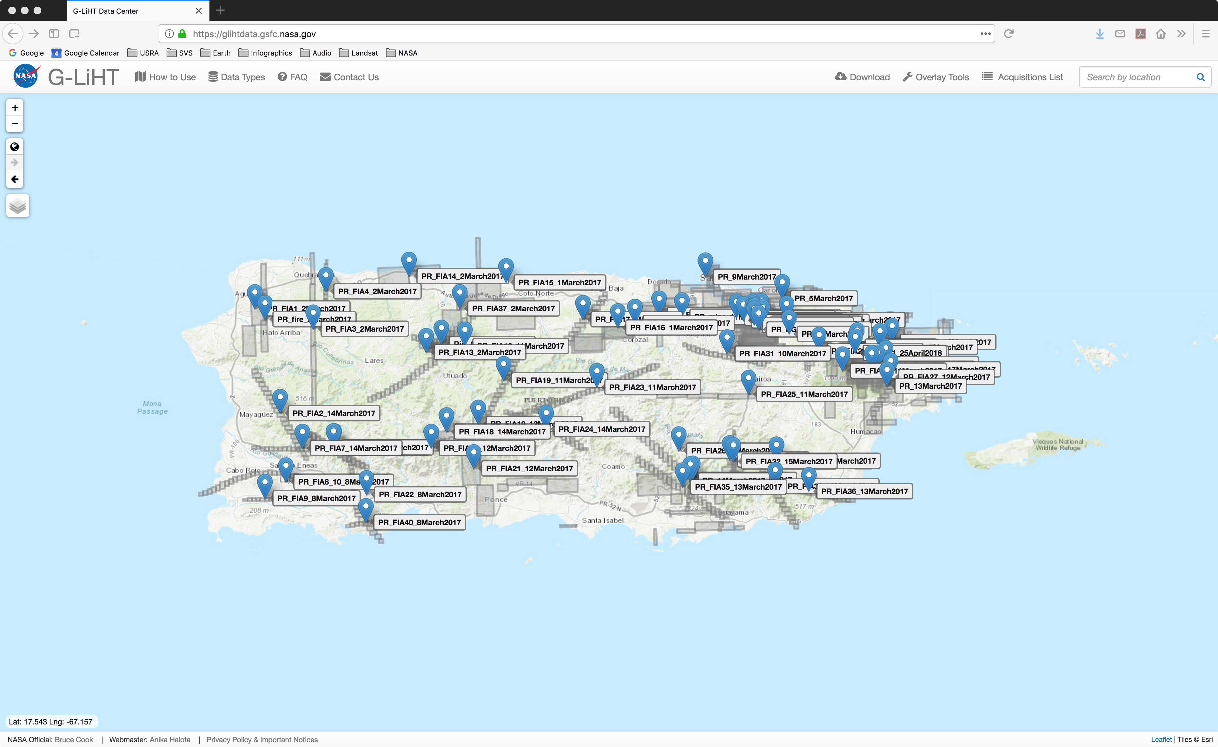Open the FAQ menu item
This screenshot has height=747, width=1218.
coord(293,77)
